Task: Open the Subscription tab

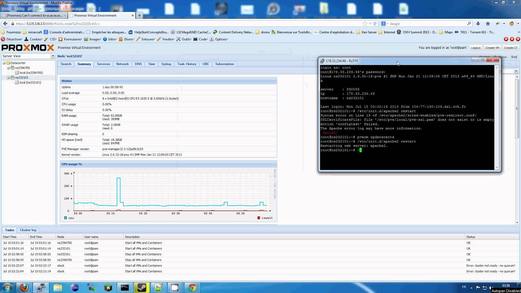Action: click(225, 64)
